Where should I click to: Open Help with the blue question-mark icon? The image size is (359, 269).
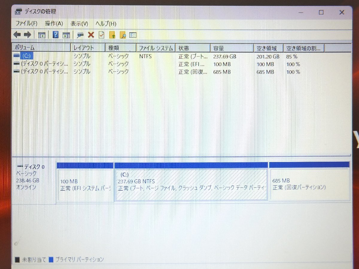point(56,35)
